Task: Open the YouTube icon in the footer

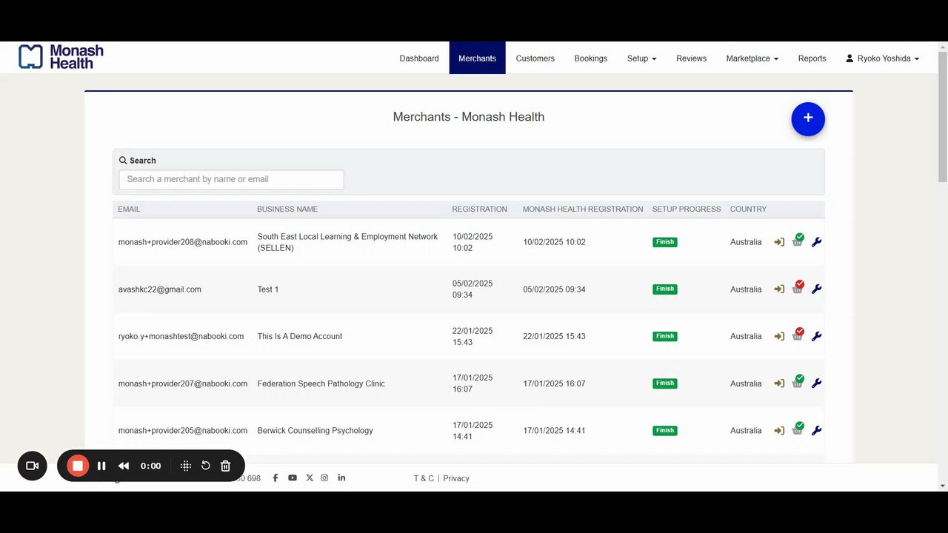Action: point(293,478)
